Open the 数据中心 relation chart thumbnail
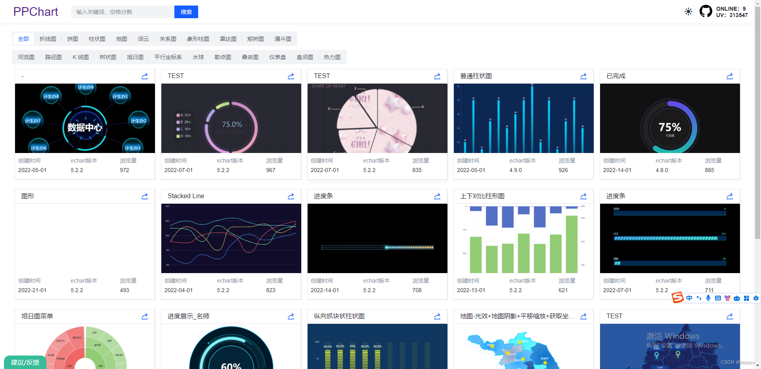The width and height of the screenshot is (761, 369). click(85, 118)
